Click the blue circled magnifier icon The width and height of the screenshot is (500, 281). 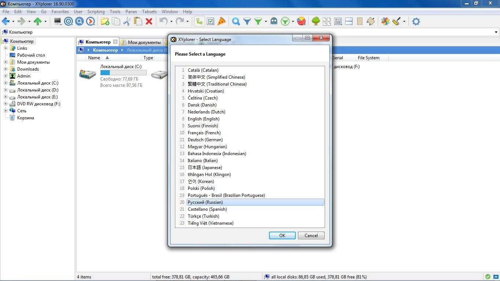[x=79, y=22]
